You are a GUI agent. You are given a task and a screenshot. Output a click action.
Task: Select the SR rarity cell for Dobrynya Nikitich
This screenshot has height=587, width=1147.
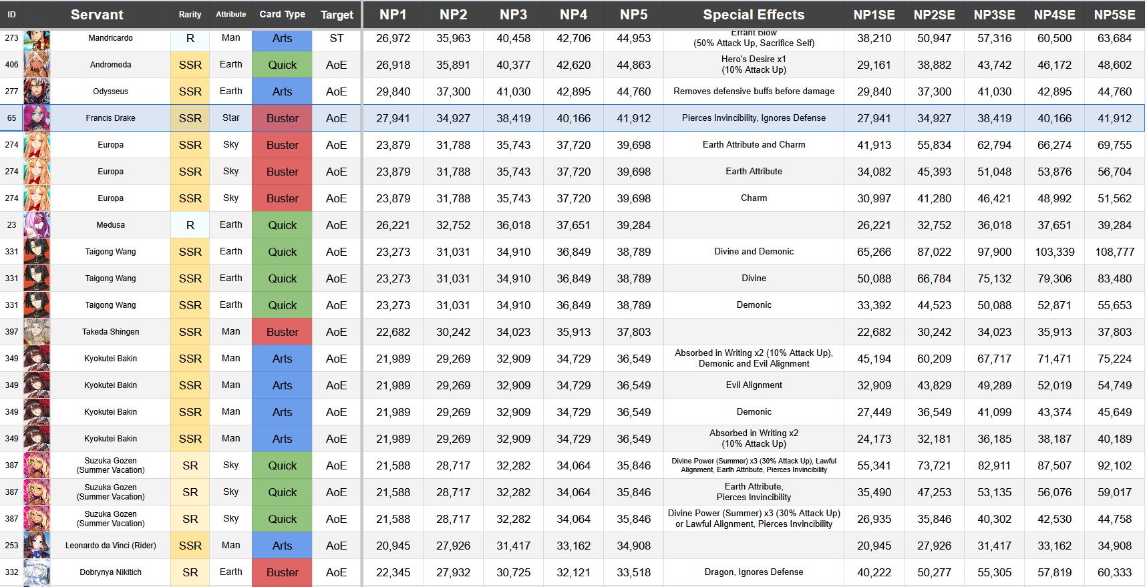(190, 572)
